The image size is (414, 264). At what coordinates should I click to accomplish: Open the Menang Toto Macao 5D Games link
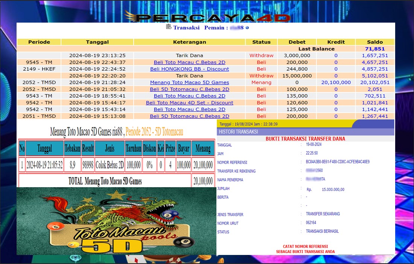pyautogui.click(x=189, y=82)
